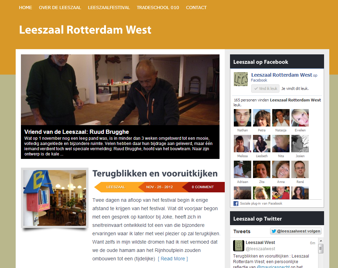The height and width of the screenshot is (268, 338).
Task: Open featured photo of Ruud Brugghe
Action: [x=120, y=90]
